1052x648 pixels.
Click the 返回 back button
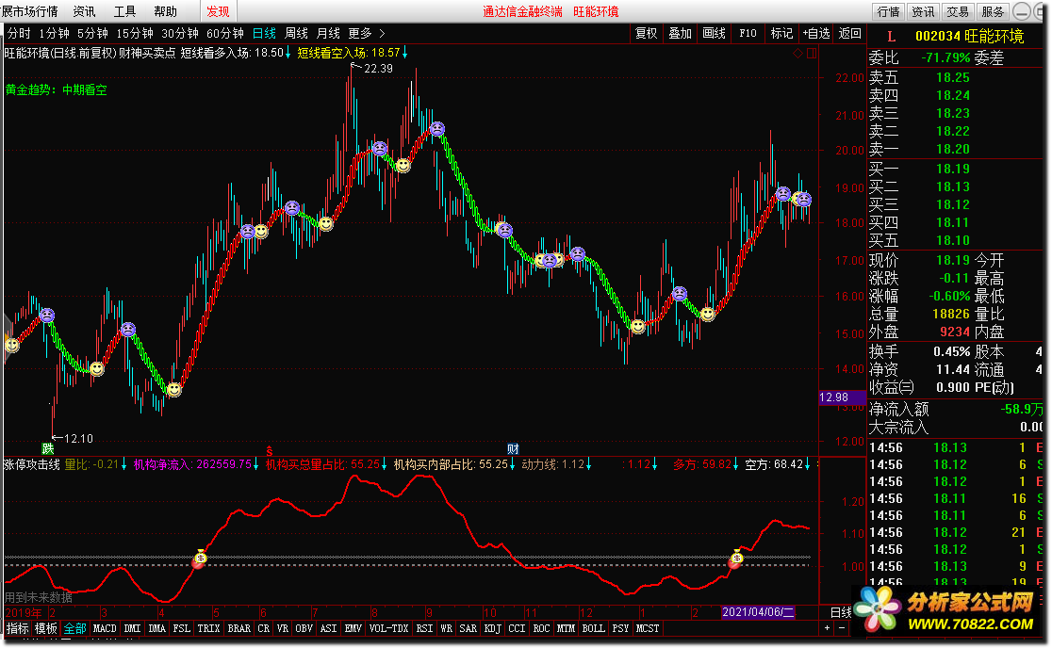[850, 33]
